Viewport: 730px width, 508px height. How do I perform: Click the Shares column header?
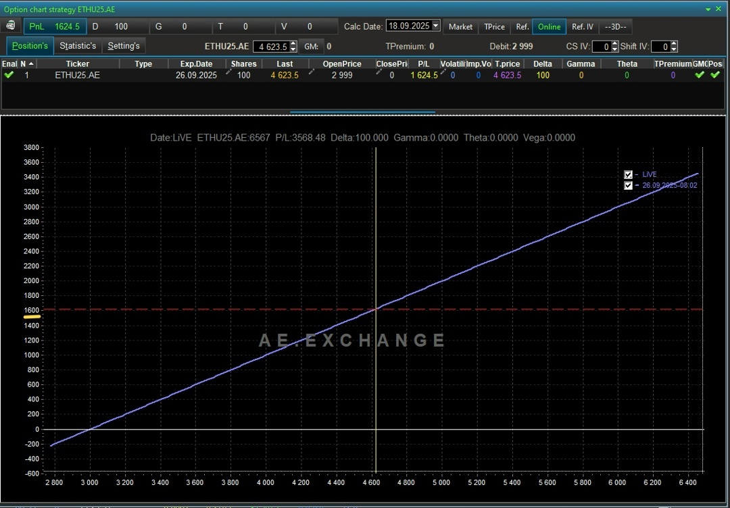[243, 63]
